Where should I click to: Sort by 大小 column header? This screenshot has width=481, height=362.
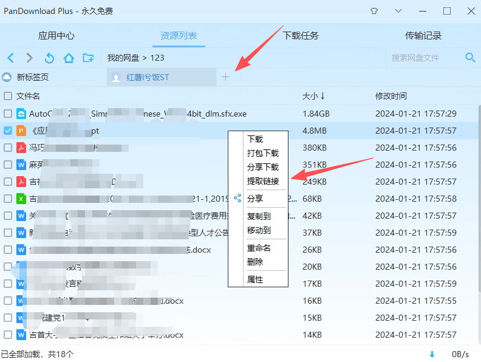313,96
